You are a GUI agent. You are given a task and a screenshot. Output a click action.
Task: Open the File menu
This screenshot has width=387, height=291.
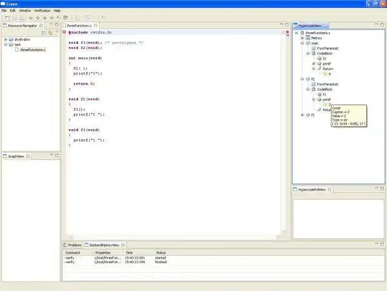click(x=4, y=10)
